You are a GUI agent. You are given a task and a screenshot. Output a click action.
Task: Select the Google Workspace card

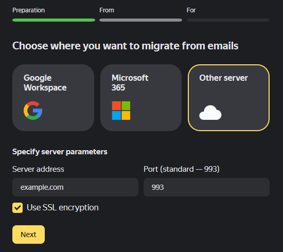click(x=53, y=98)
